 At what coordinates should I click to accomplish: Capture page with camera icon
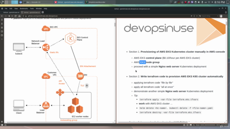pos(184,125)
